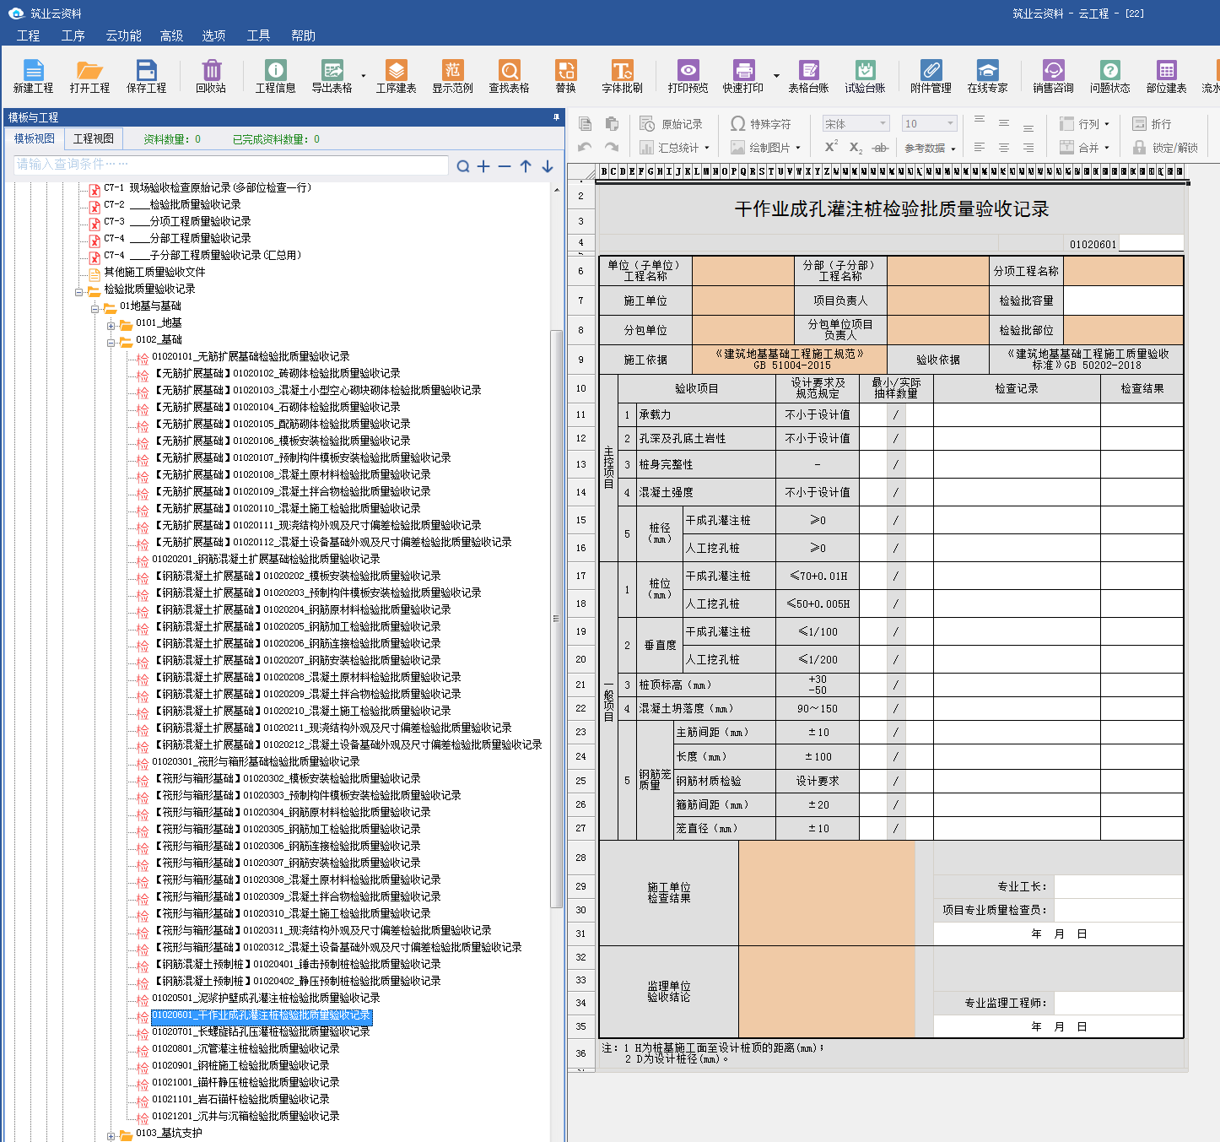This screenshot has height=1142, width=1220.
Task: Undo the last edit
Action: 585,147
